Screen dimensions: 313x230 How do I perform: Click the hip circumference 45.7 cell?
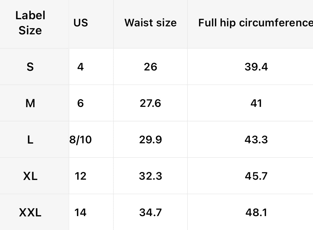tap(256, 176)
